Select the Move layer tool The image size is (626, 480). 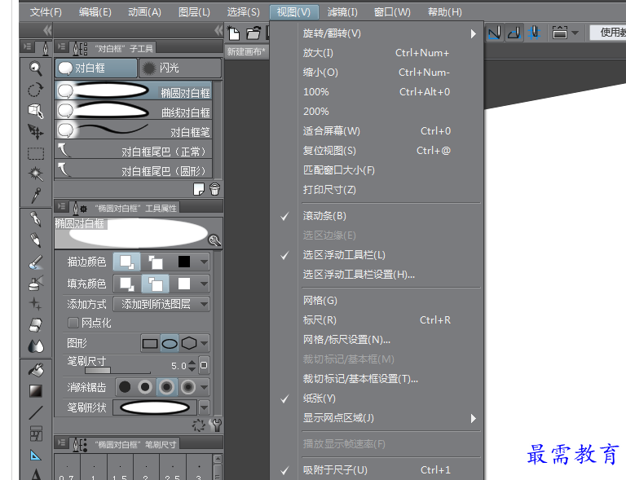[36, 132]
